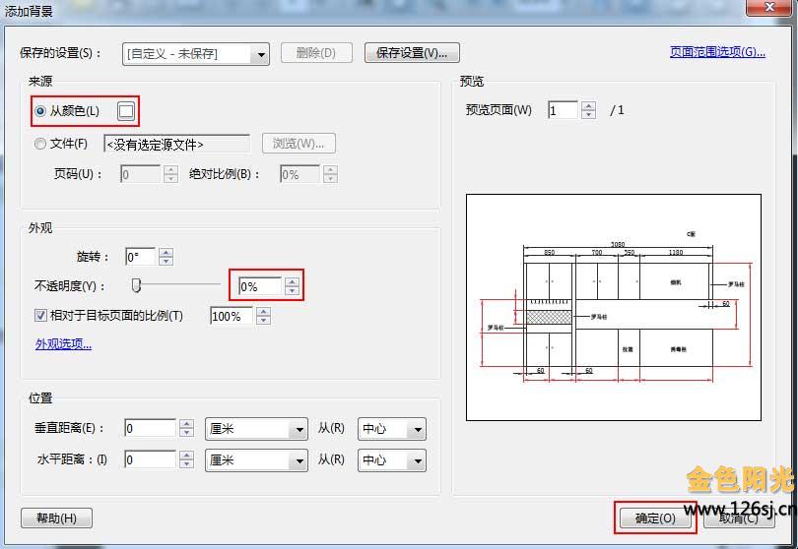This screenshot has height=549, width=798.
Task: Decrease 绝对比例 with the down arrow
Action: tap(330, 178)
